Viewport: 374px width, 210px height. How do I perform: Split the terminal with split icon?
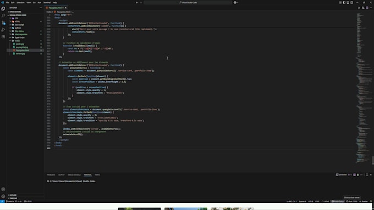pyautogui.click(x=354, y=175)
